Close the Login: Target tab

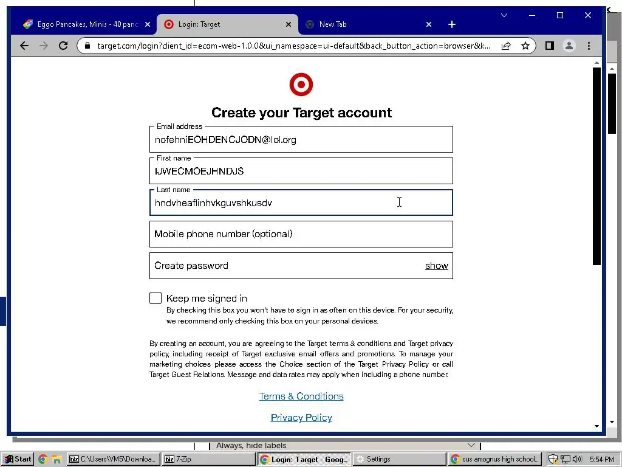(289, 24)
